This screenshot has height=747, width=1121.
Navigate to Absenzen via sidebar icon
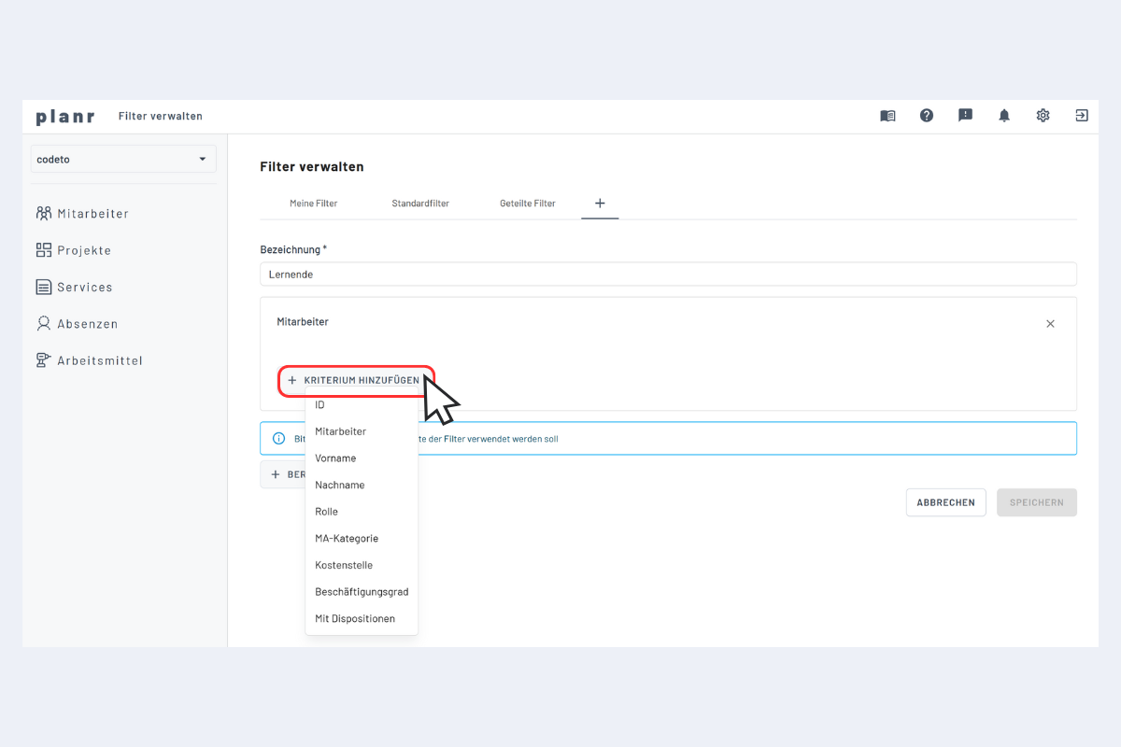click(x=86, y=323)
